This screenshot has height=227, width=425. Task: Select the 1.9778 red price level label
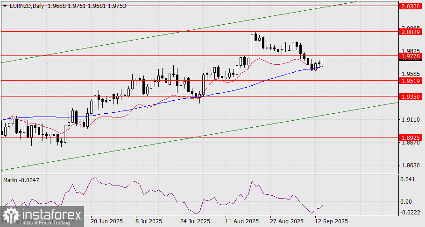click(x=411, y=56)
